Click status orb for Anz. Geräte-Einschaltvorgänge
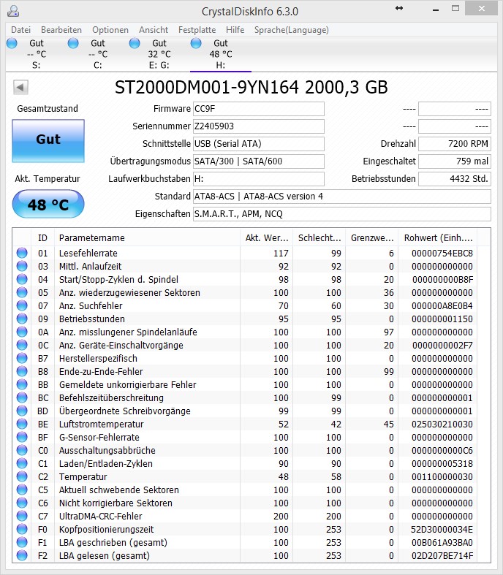The image size is (503, 575). (x=22, y=345)
